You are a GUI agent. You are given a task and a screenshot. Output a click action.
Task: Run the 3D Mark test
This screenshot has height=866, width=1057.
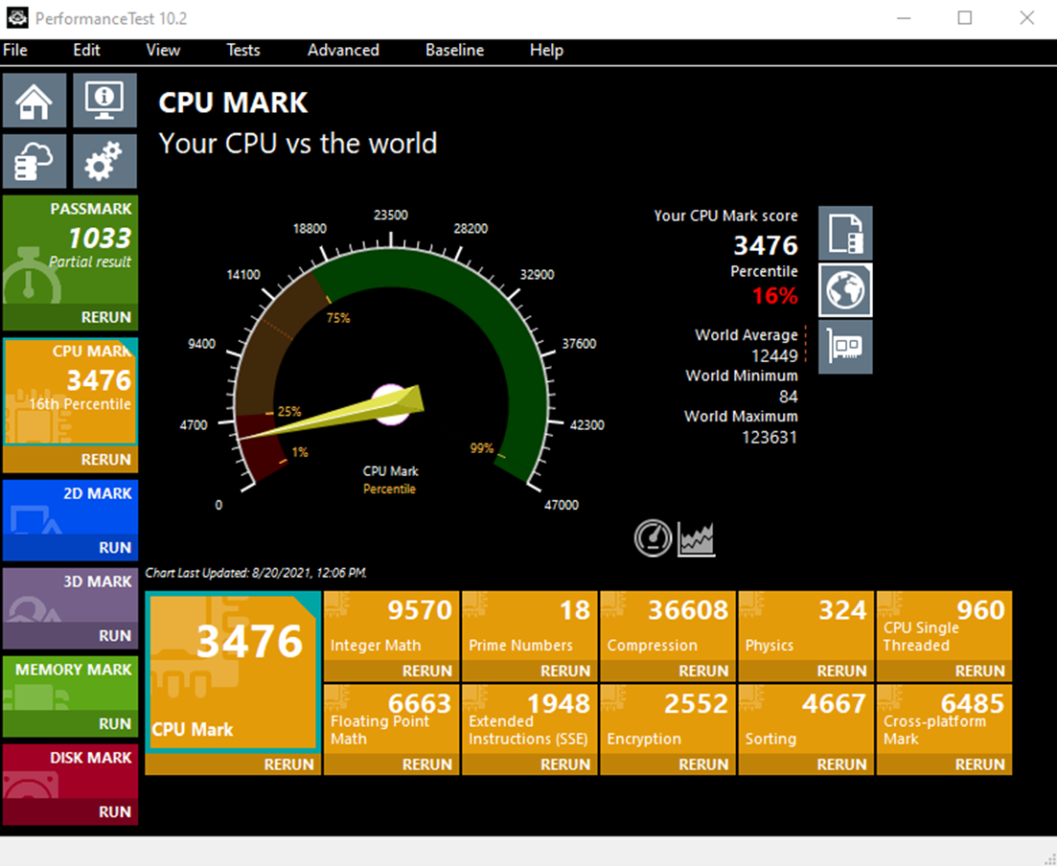pyautogui.click(x=71, y=635)
